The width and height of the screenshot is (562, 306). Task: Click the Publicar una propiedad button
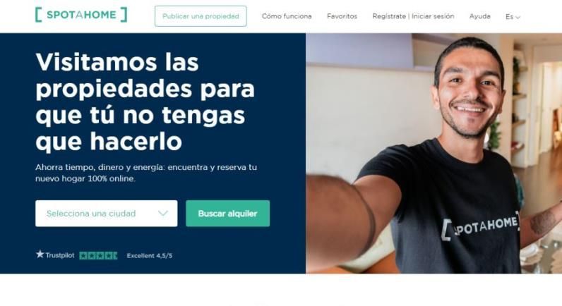coord(201,16)
